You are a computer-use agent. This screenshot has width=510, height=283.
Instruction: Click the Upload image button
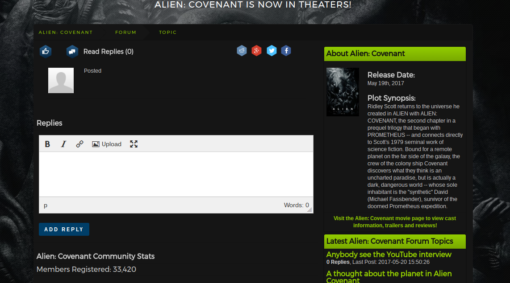107,144
